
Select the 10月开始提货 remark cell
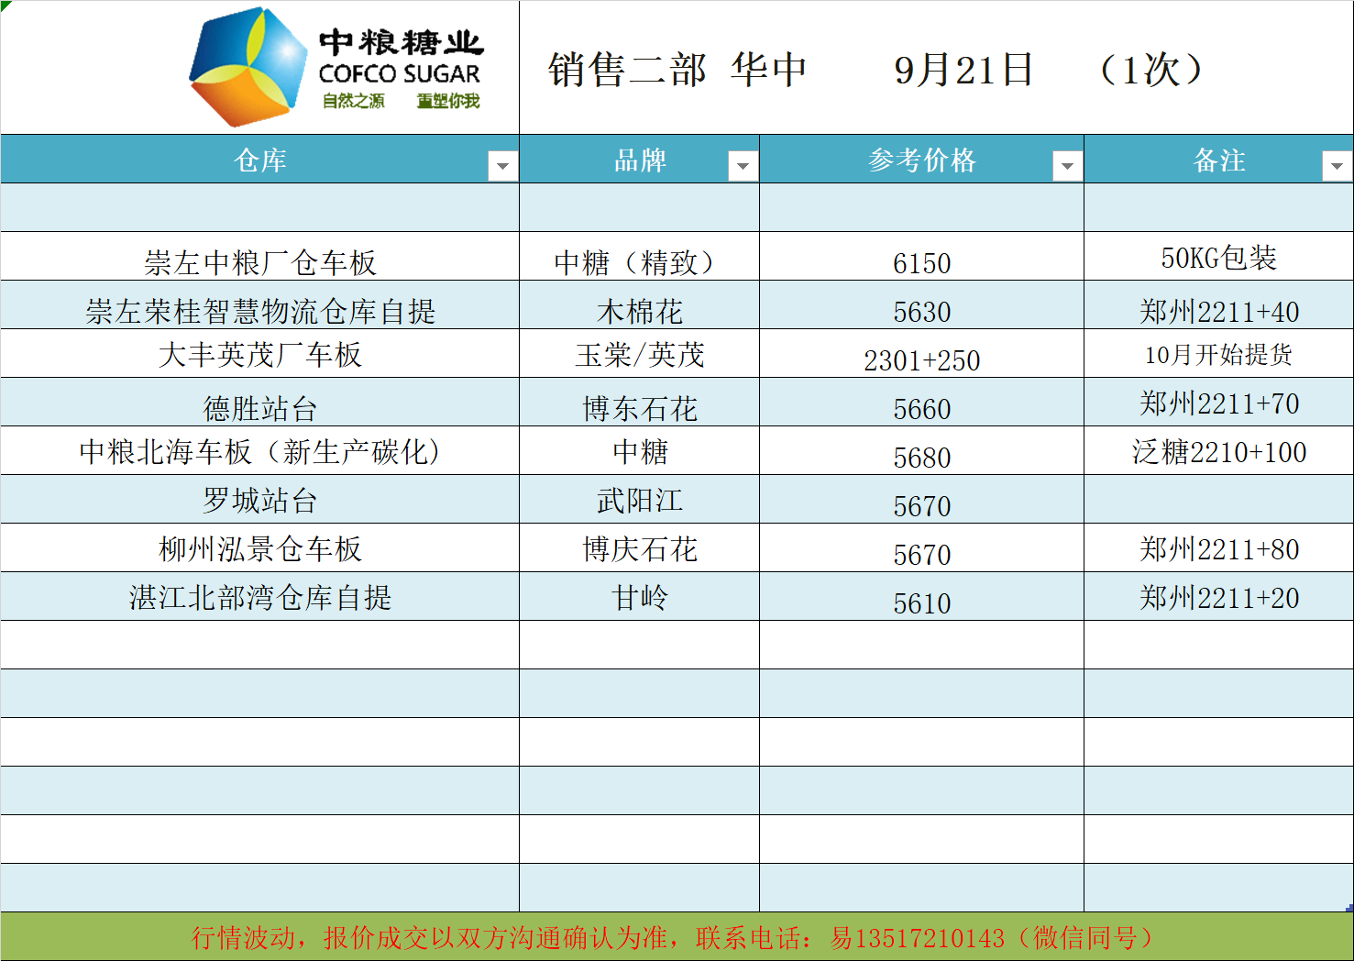click(1218, 355)
